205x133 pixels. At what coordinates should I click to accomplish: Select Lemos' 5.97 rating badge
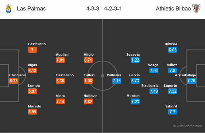click(x=32, y=91)
